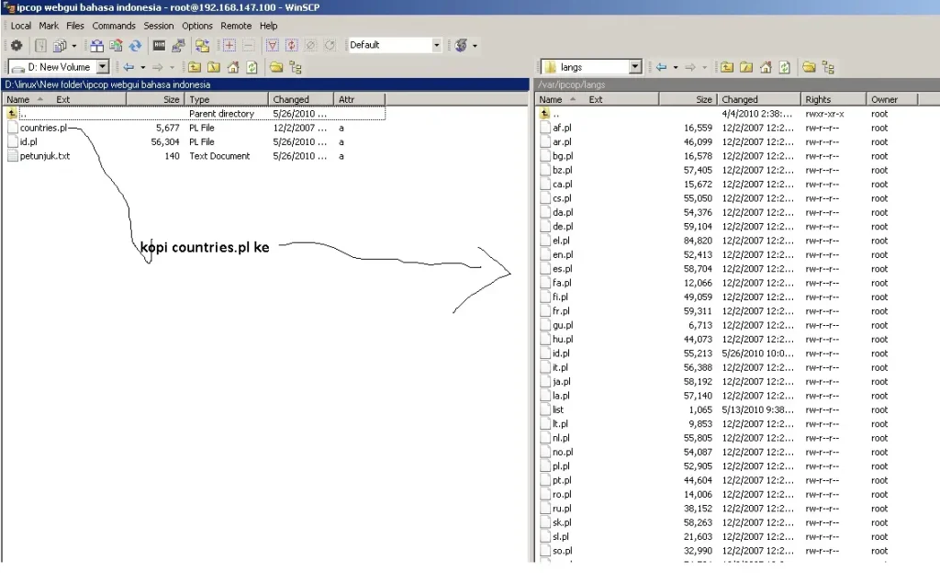This screenshot has height=583, width=940.
Task: Click the Compare directories toolbar icon
Action: point(97,45)
